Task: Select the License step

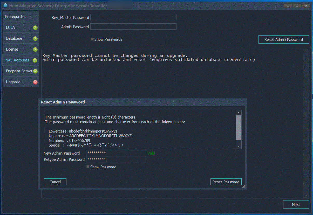Action: click(x=21, y=49)
